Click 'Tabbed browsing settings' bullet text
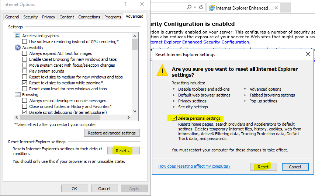Viewport: 315px width, 196px height. [x=272, y=95]
